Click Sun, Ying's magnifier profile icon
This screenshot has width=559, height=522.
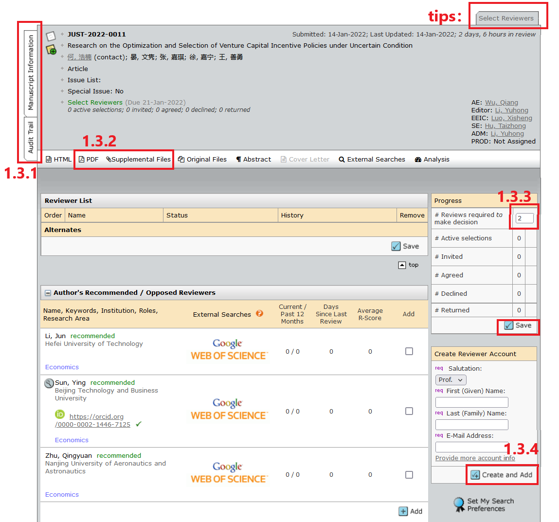click(x=49, y=383)
